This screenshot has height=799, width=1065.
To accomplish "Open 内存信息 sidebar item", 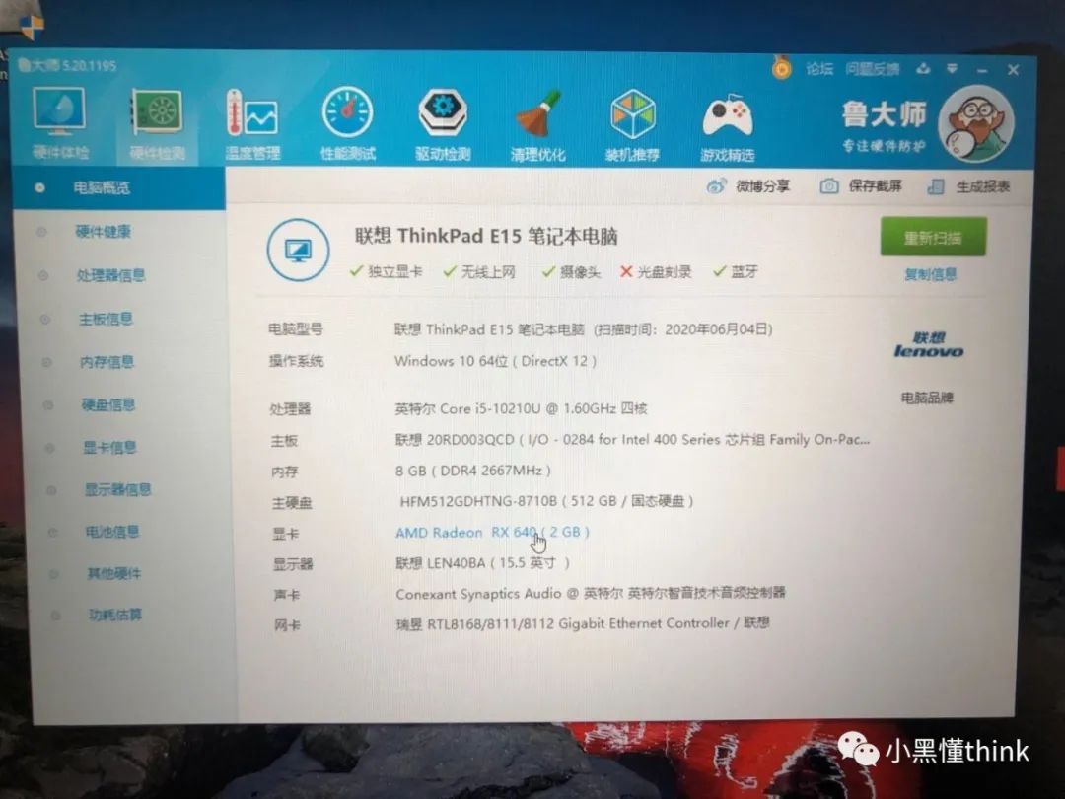I will (x=106, y=362).
